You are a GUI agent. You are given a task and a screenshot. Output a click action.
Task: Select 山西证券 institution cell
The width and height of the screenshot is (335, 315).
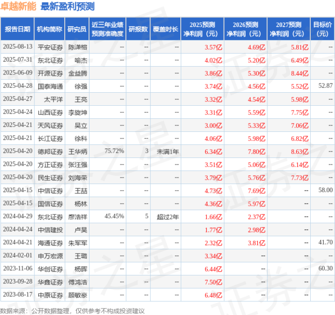[x=50, y=112]
